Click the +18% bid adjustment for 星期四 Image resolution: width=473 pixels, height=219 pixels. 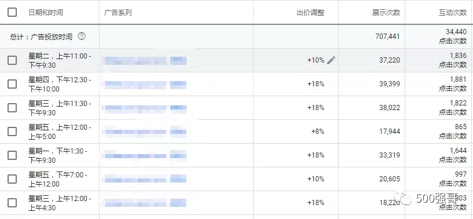point(316,84)
